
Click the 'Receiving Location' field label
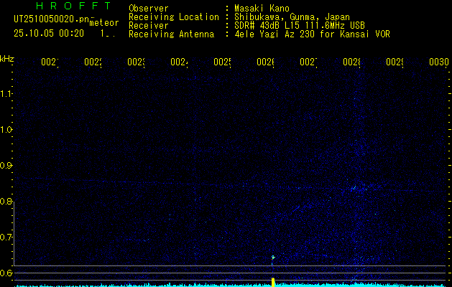click(x=174, y=17)
